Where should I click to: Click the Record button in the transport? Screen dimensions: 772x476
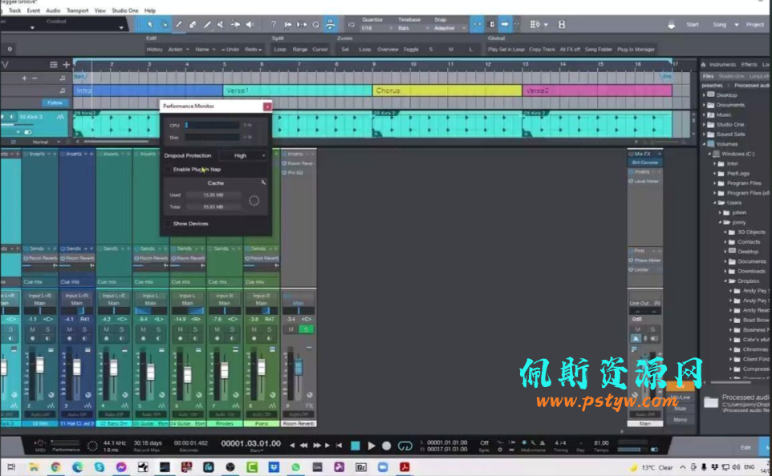click(x=387, y=446)
